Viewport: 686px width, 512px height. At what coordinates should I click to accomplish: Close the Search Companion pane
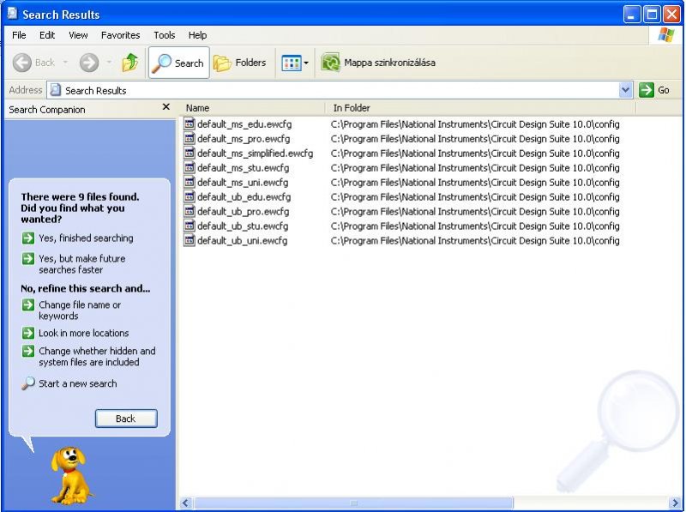pyautogui.click(x=165, y=107)
